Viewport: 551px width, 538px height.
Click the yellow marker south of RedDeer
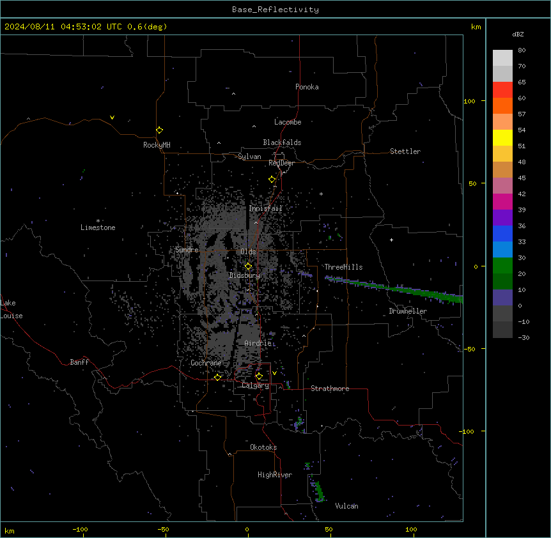[272, 180]
